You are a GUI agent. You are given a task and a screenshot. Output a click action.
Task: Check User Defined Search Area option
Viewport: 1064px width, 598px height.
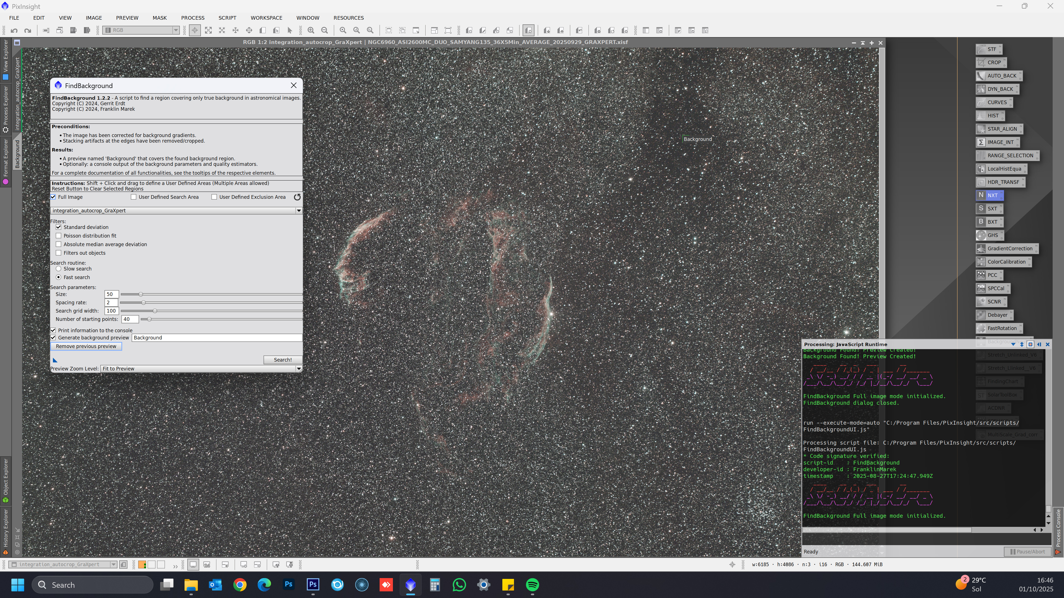tap(133, 197)
